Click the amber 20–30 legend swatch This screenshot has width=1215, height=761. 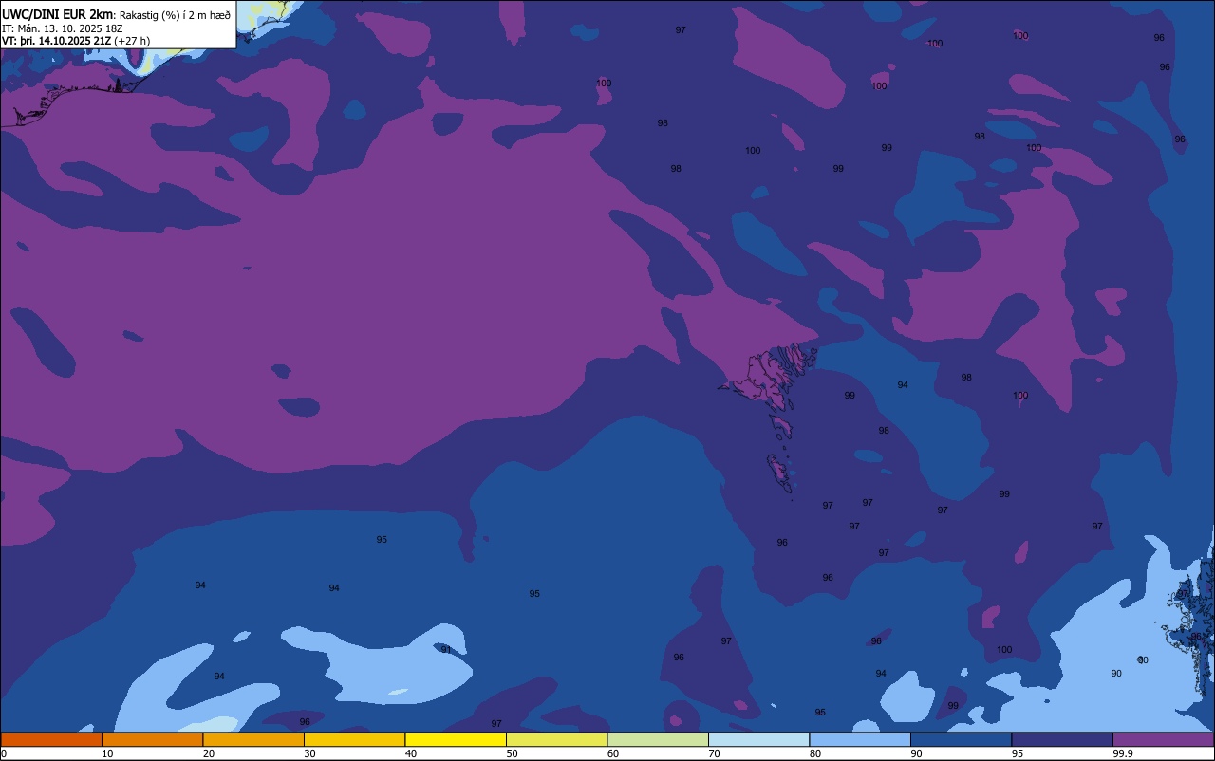pos(253,739)
